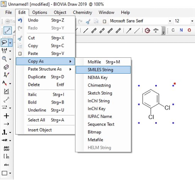Click the red rotation handle of selection
Screen dimensions: 195x180
175,83
